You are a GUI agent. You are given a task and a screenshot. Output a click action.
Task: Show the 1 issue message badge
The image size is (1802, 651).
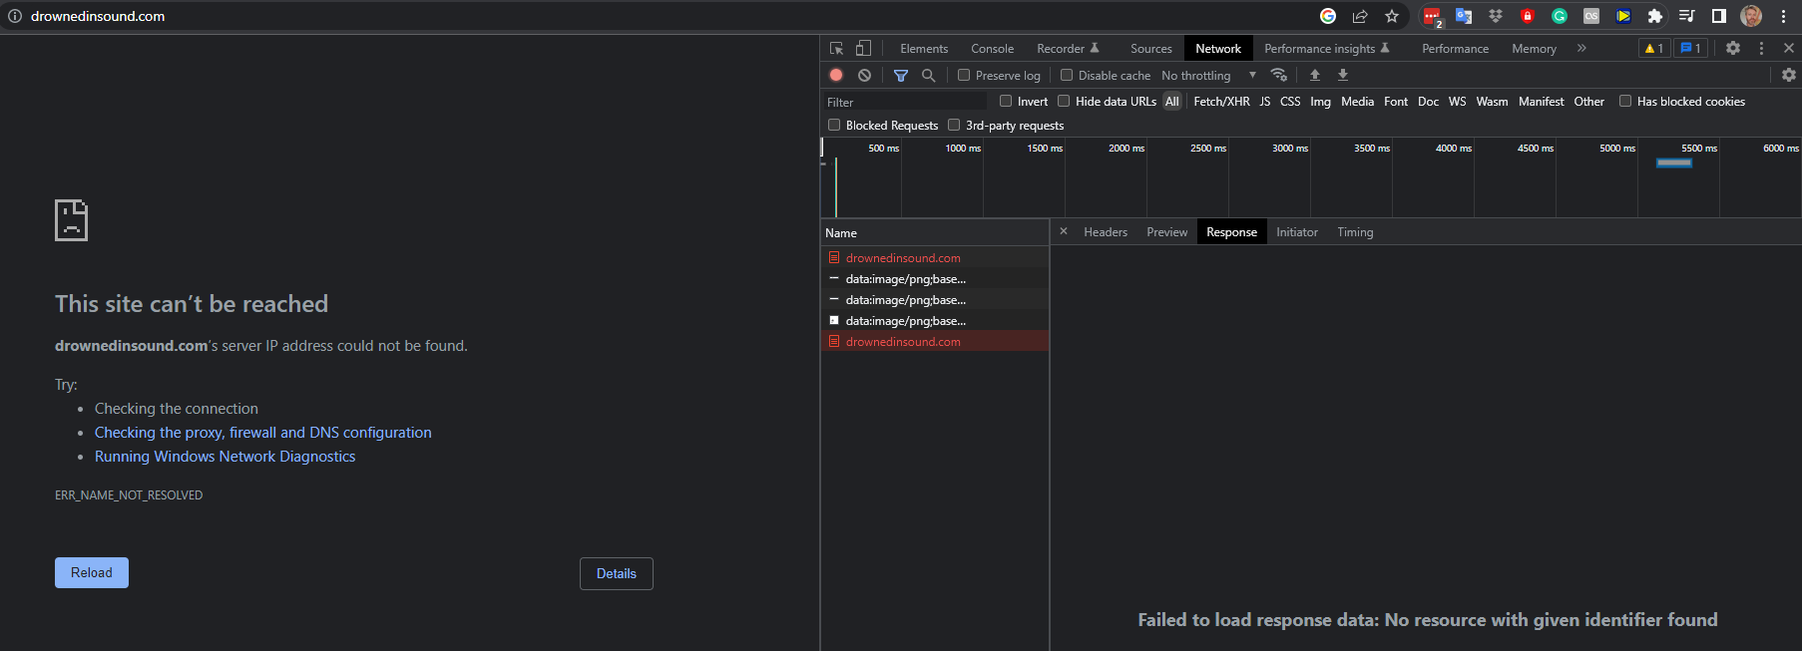coord(1690,48)
